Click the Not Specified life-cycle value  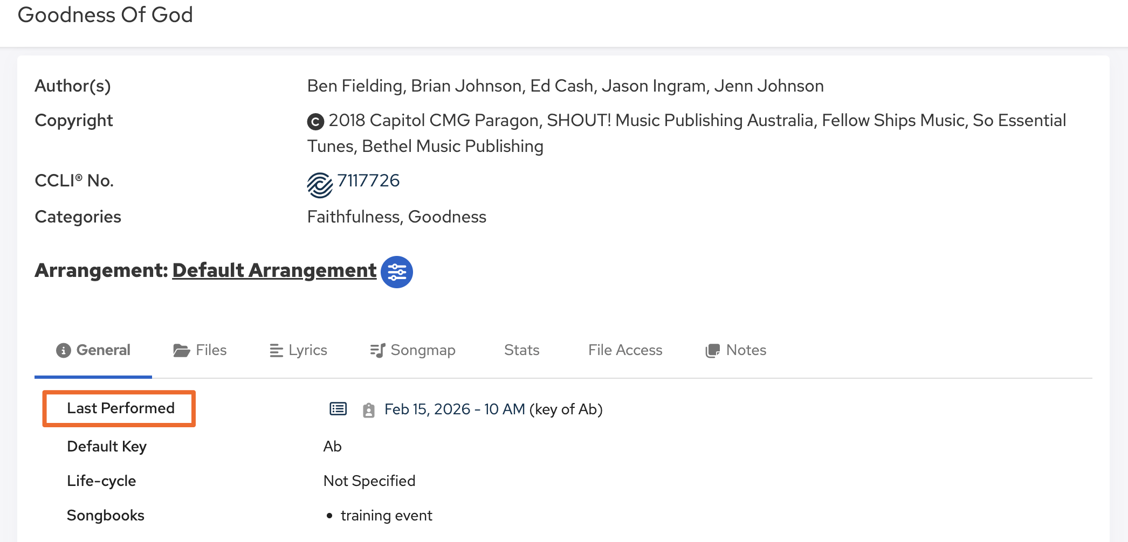coord(369,481)
